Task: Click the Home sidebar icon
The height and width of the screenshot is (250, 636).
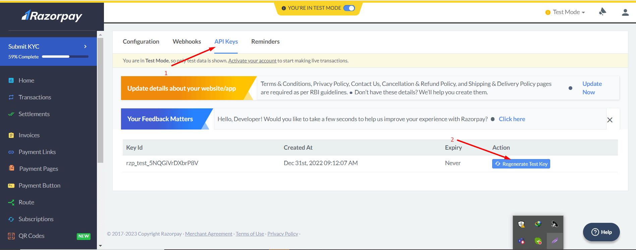Action: tap(11, 81)
